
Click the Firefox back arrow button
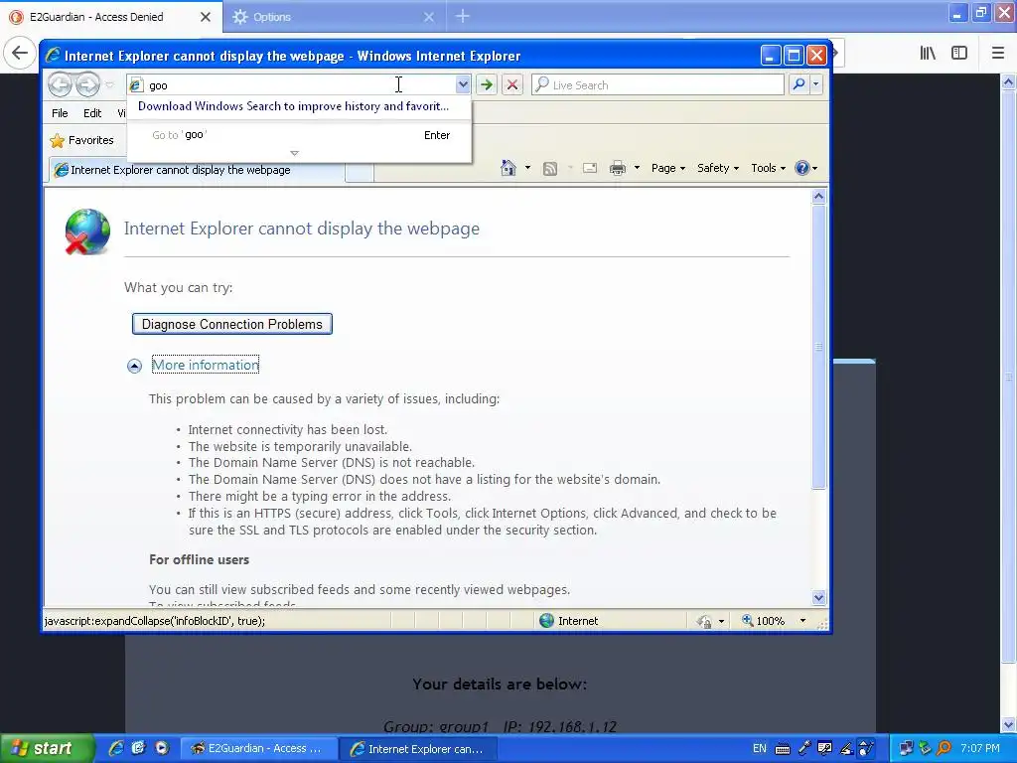tap(20, 53)
